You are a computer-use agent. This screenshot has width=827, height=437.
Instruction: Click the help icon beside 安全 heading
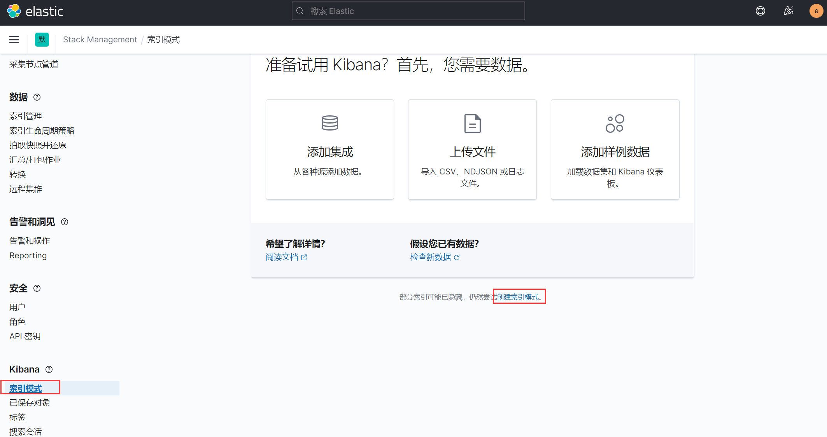(x=37, y=288)
